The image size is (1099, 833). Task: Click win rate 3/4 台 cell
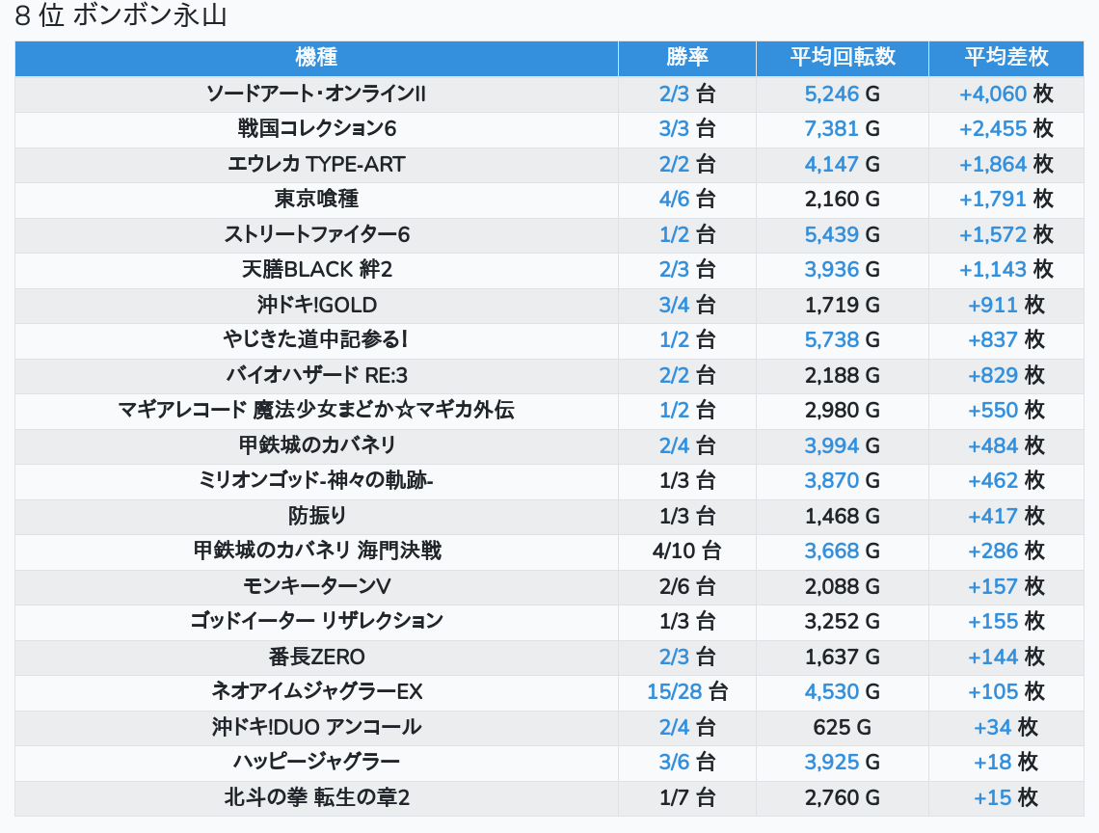pos(686,305)
